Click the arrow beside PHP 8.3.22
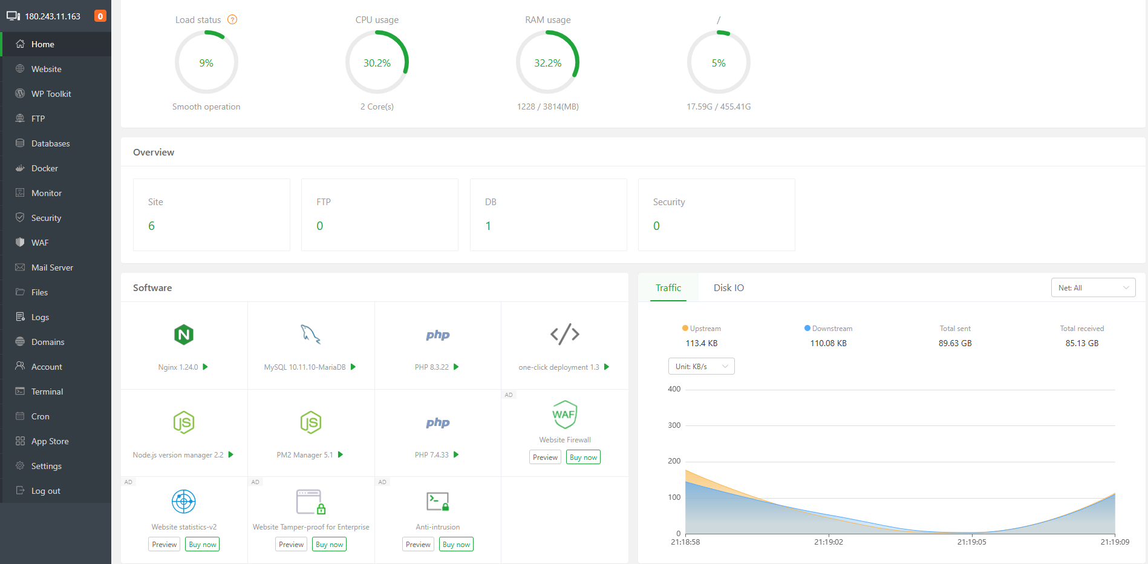 [456, 367]
